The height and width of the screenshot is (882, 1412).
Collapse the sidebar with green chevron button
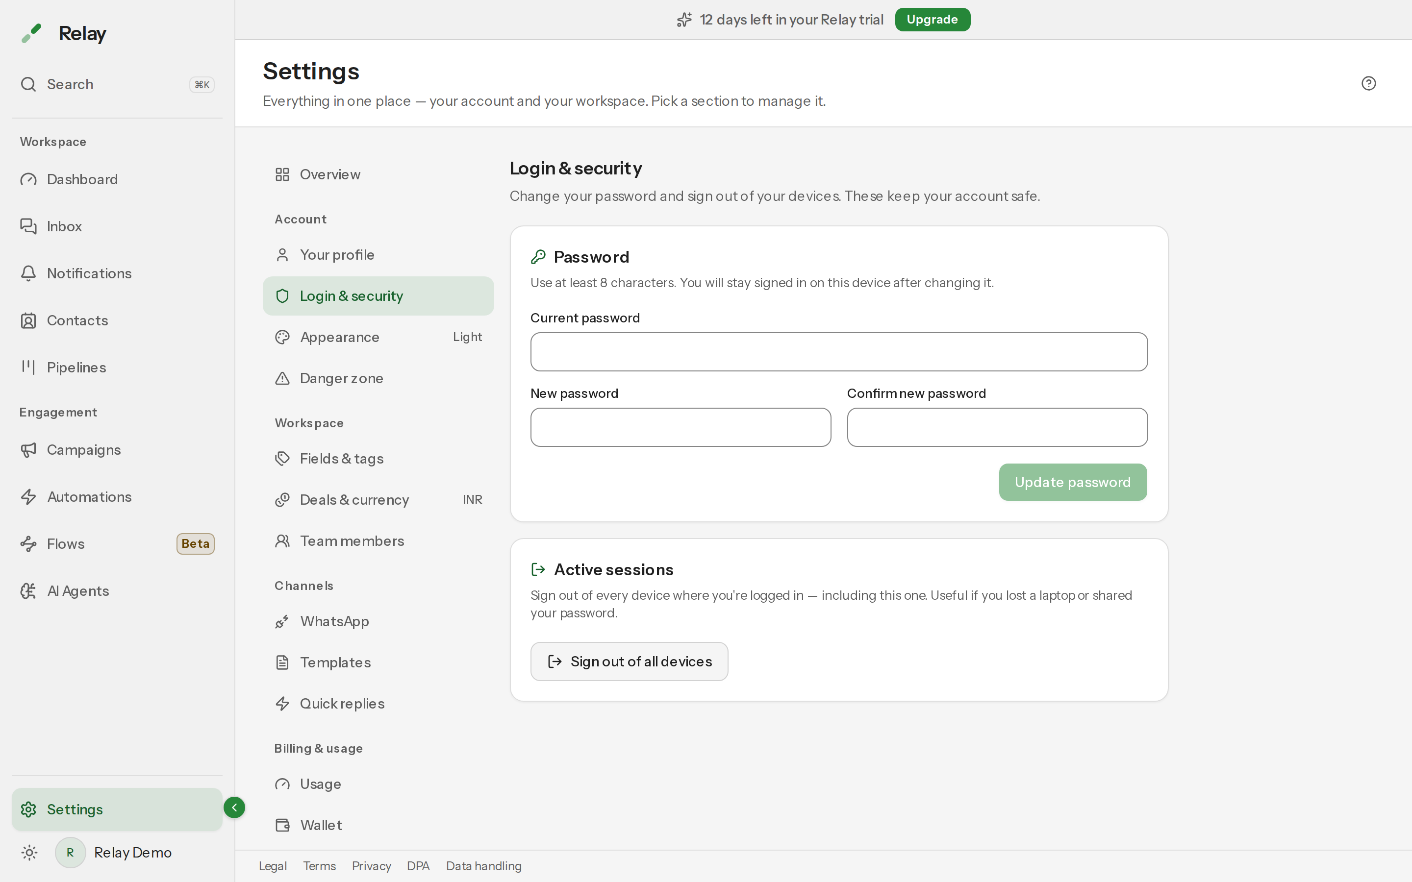click(x=234, y=808)
